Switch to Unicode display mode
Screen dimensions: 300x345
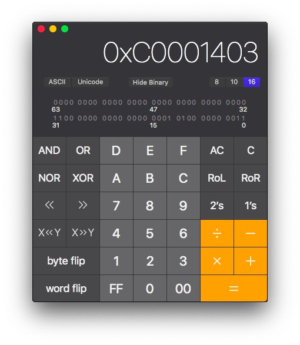[91, 82]
